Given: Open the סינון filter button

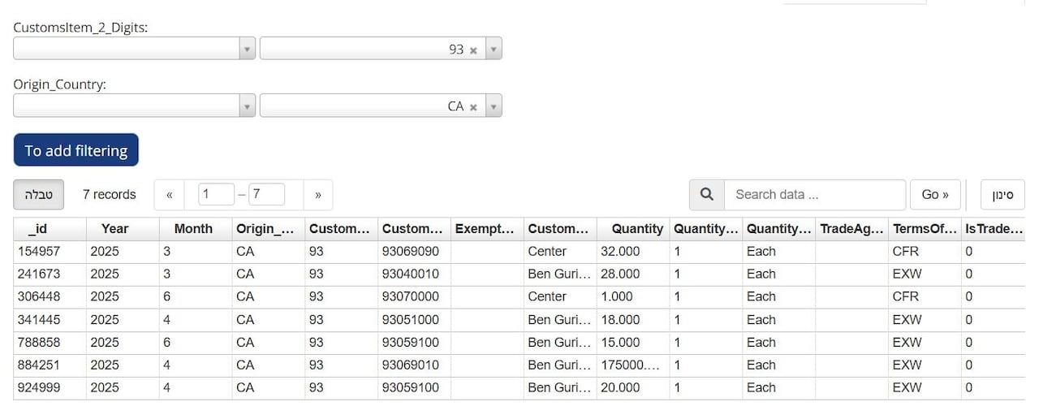Looking at the screenshot, I should click(x=1002, y=195).
